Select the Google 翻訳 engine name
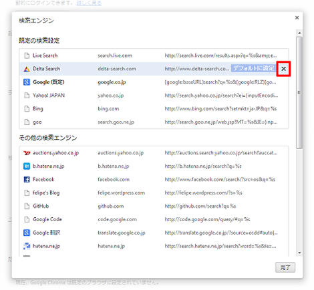 point(46,233)
